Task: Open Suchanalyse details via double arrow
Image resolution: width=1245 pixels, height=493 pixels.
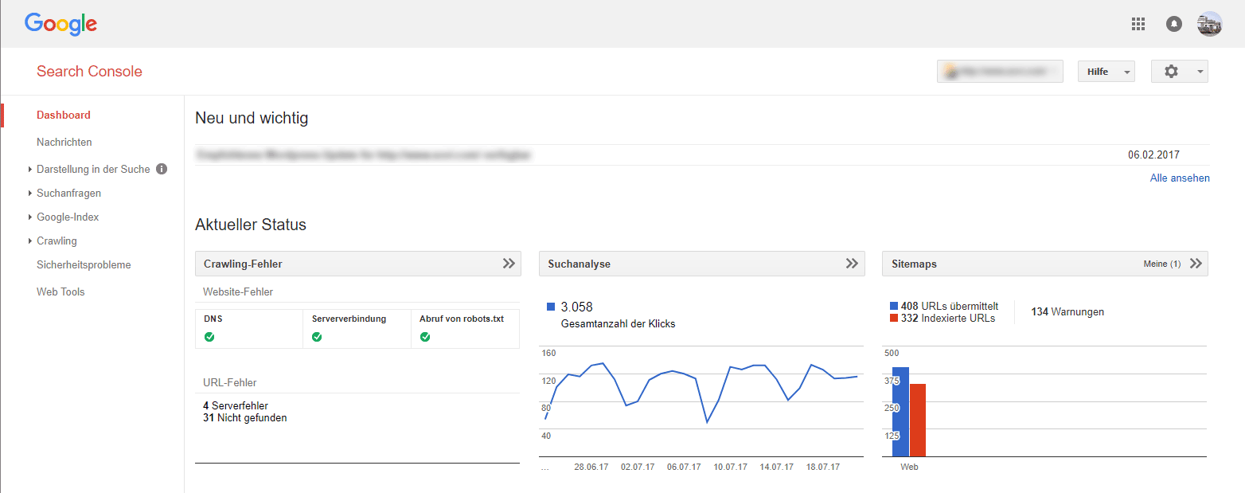Action: pos(852,264)
